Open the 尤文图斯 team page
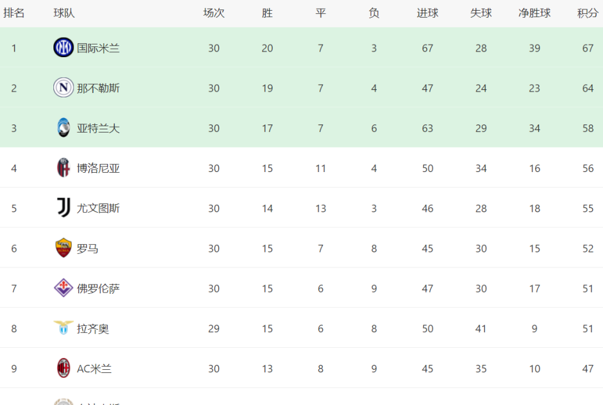 click(98, 208)
